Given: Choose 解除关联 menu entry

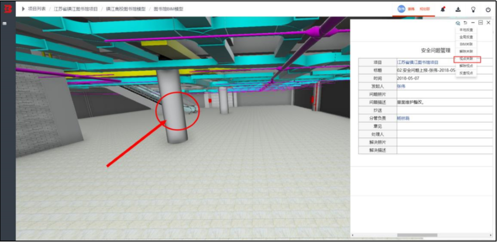Looking at the screenshot, I should pyautogui.click(x=466, y=51).
